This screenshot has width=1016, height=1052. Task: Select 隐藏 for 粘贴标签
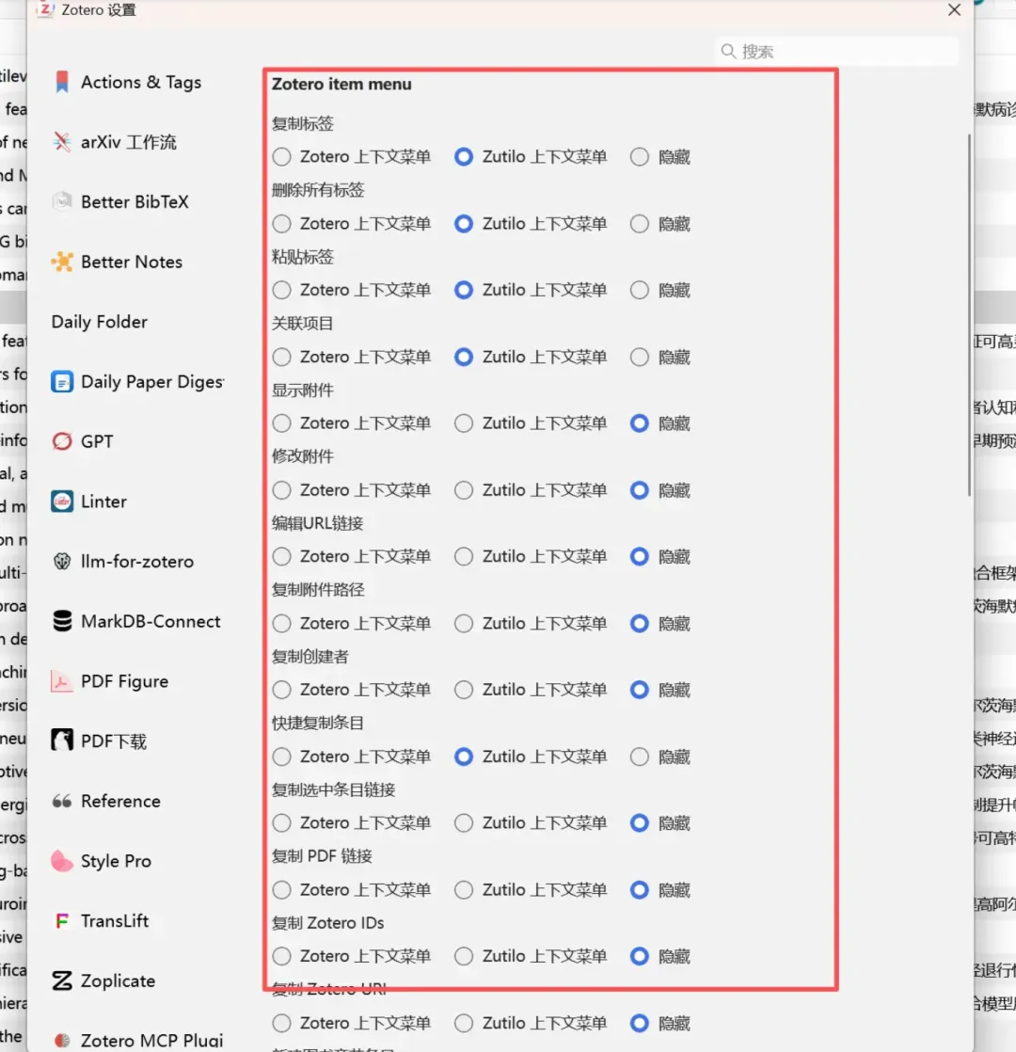(640, 290)
